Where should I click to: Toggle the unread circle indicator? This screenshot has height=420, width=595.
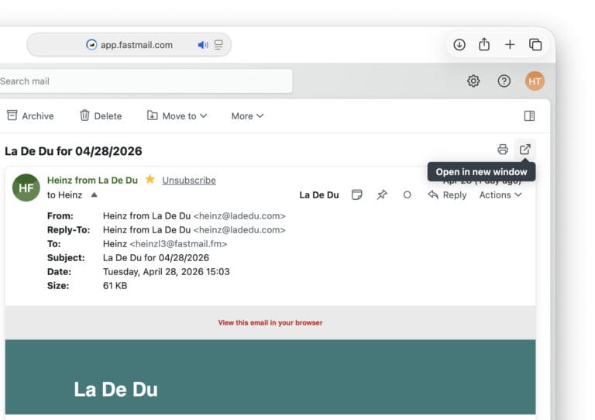[x=407, y=195]
